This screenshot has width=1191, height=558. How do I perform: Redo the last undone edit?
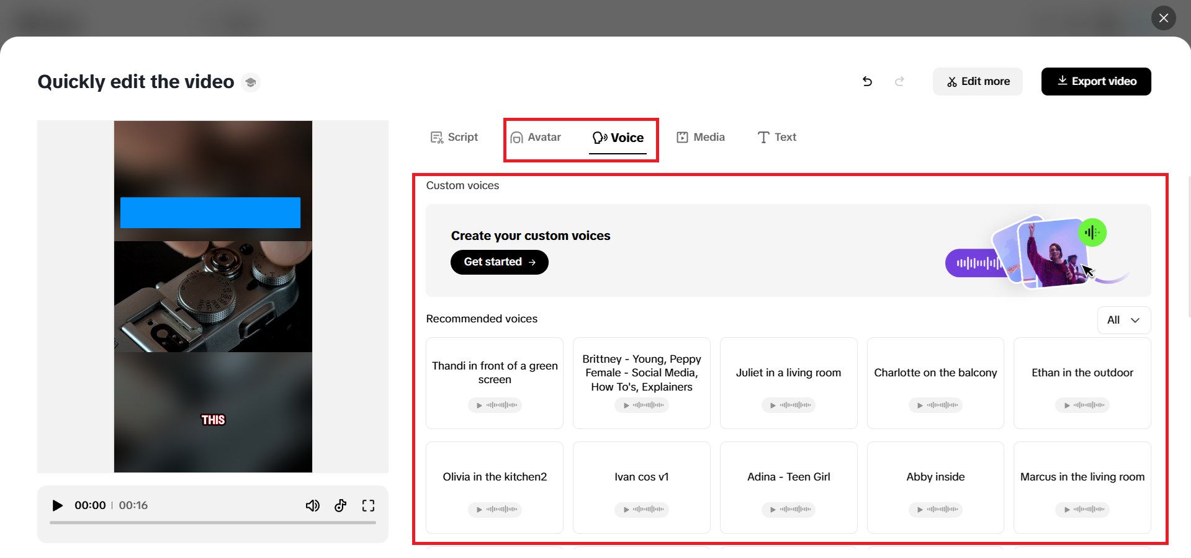coord(899,81)
